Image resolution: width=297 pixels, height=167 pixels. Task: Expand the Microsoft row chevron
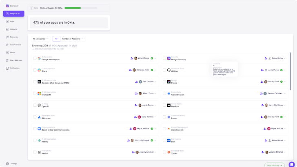[x=155, y=93]
